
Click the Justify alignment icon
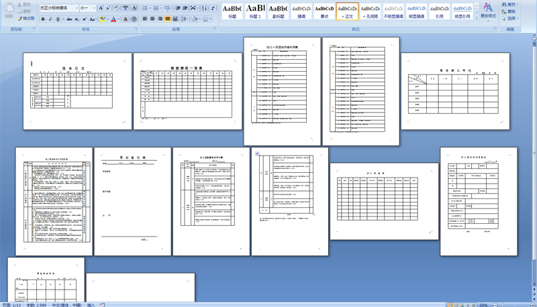167,19
